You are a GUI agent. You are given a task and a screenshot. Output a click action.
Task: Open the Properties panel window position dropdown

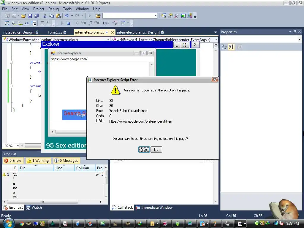pyautogui.click(x=290, y=32)
